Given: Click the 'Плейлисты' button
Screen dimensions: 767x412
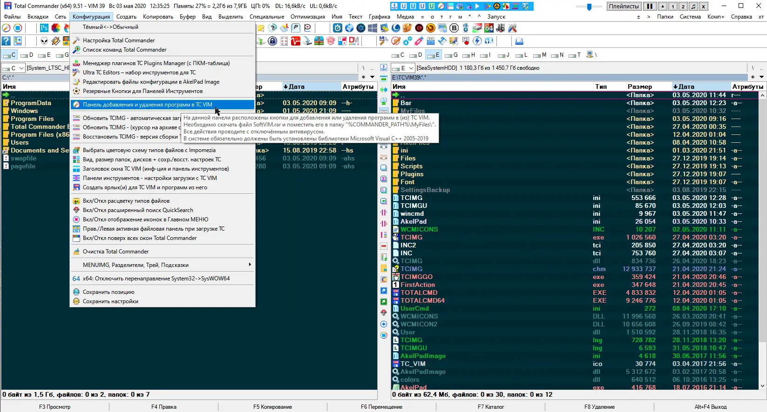Looking at the screenshot, I should pos(624,7).
